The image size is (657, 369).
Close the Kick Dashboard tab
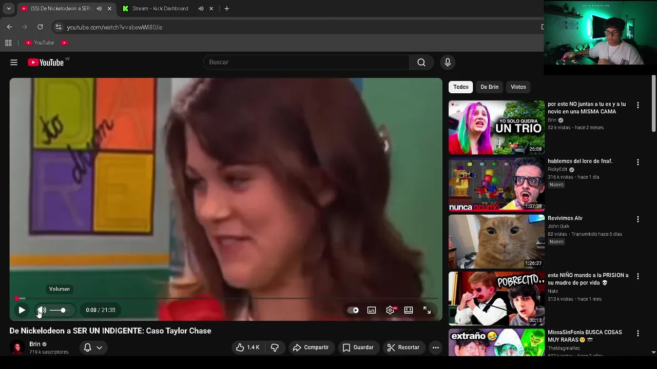[x=211, y=8]
